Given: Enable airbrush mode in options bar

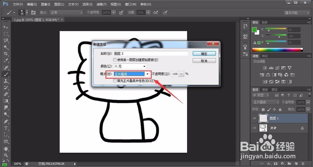Looking at the screenshot, I should pos(156,13).
